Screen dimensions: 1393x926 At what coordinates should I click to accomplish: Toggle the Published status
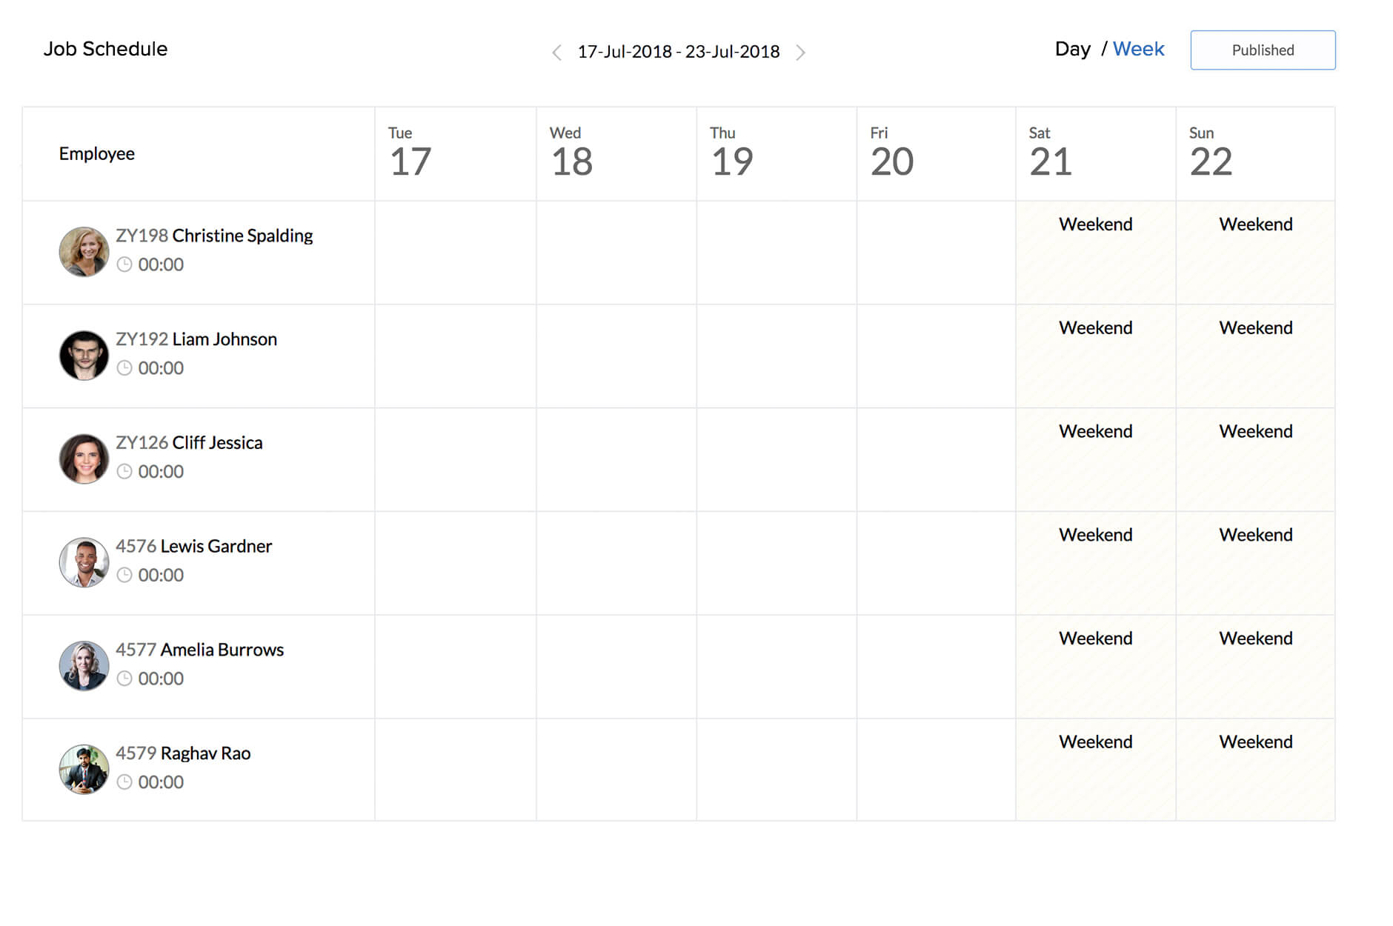click(1263, 50)
